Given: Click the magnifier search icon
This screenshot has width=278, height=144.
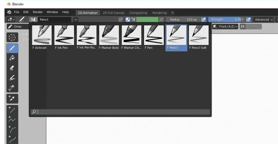Looking at the screenshot, I should tap(34, 112).
